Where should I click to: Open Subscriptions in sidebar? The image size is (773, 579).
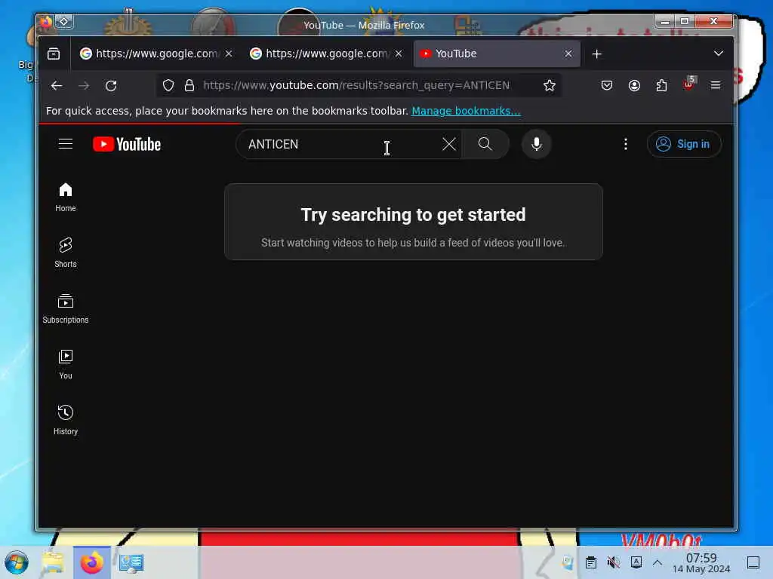click(x=66, y=308)
